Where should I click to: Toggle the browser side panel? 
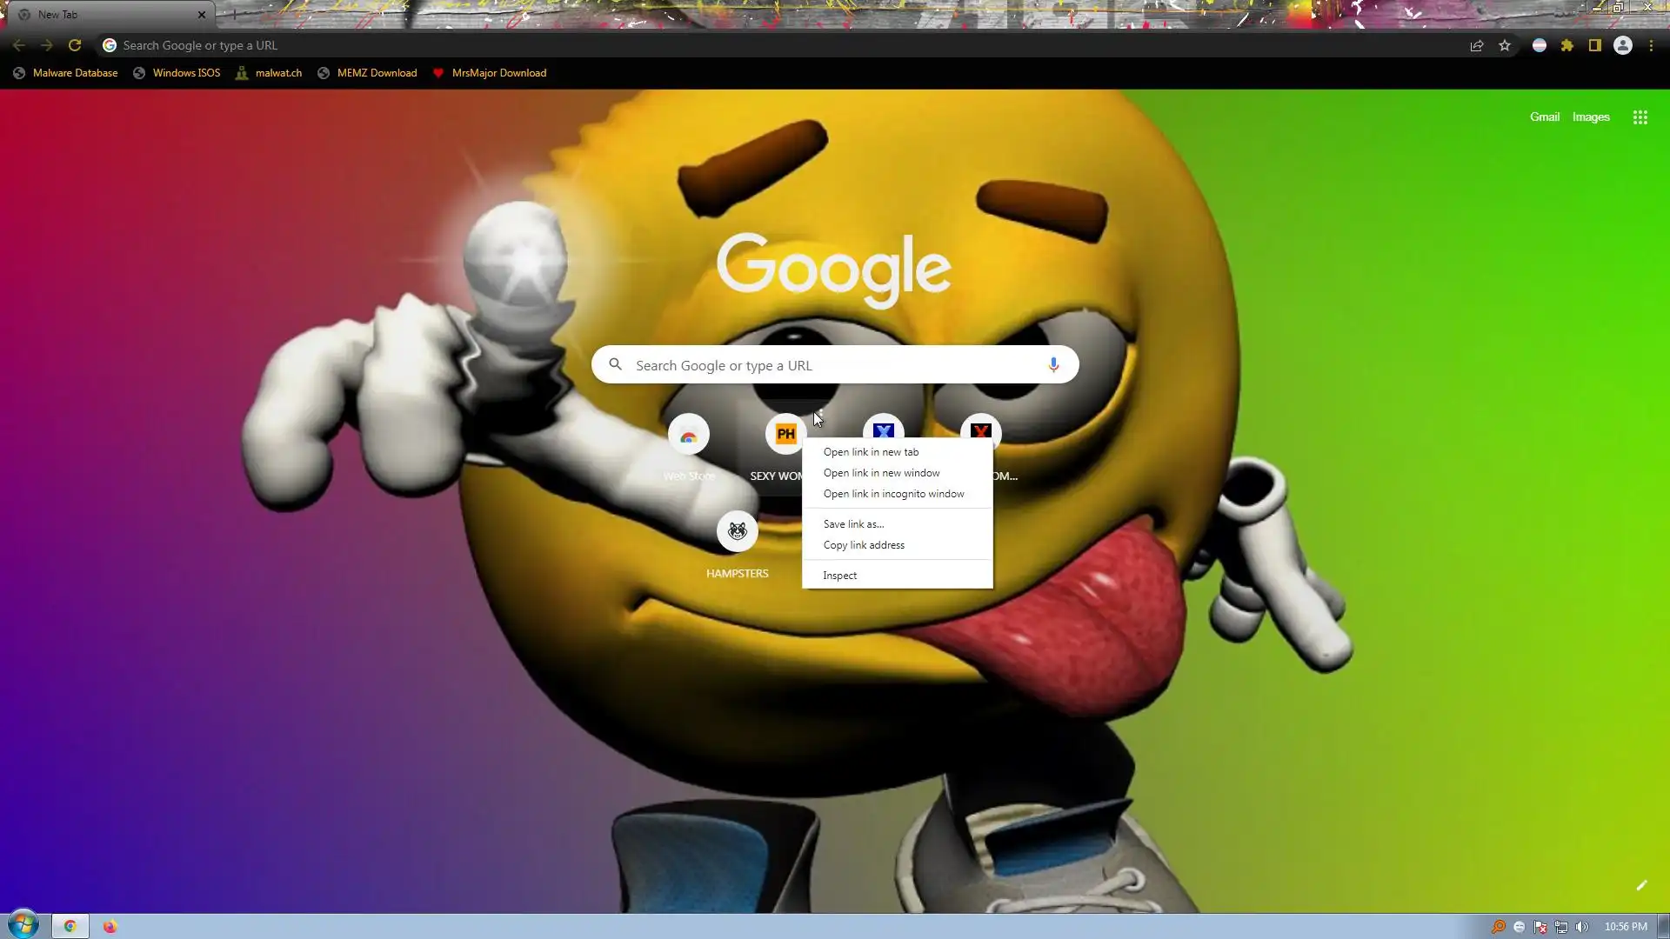tap(1594, 45)
